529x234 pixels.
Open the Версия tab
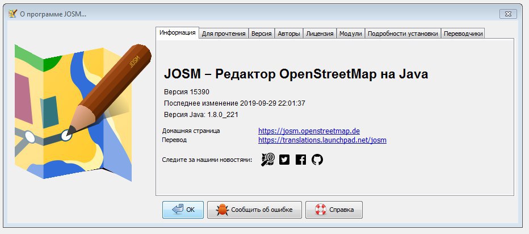coord(262,34)
